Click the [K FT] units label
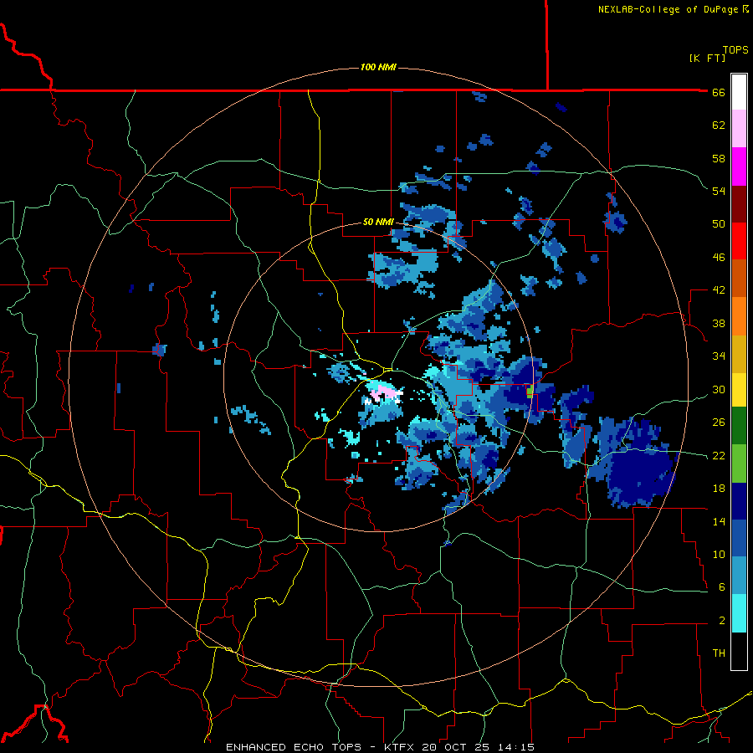This screenshot has height=753, width=753. 707,58
